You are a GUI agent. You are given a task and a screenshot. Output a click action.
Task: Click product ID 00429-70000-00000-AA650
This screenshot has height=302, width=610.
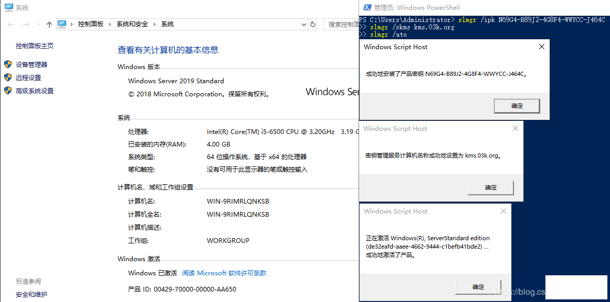point(195,289)
